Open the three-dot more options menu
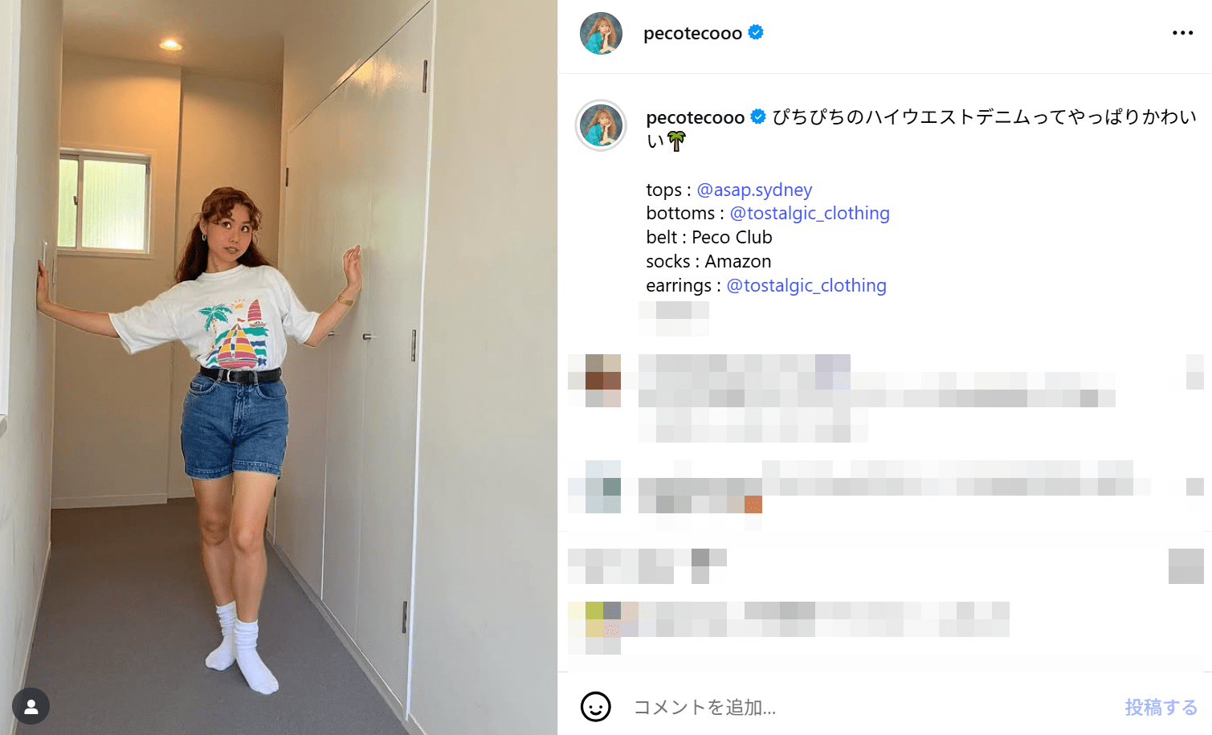 (x=1182, y=33)
